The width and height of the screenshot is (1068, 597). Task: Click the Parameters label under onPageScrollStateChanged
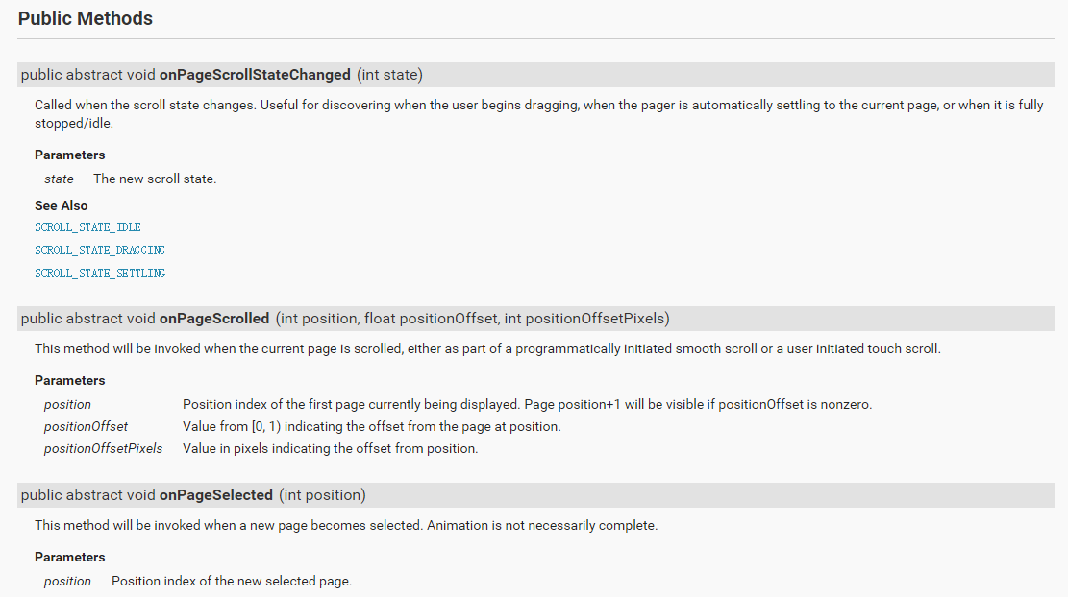[x=70, y=155]
